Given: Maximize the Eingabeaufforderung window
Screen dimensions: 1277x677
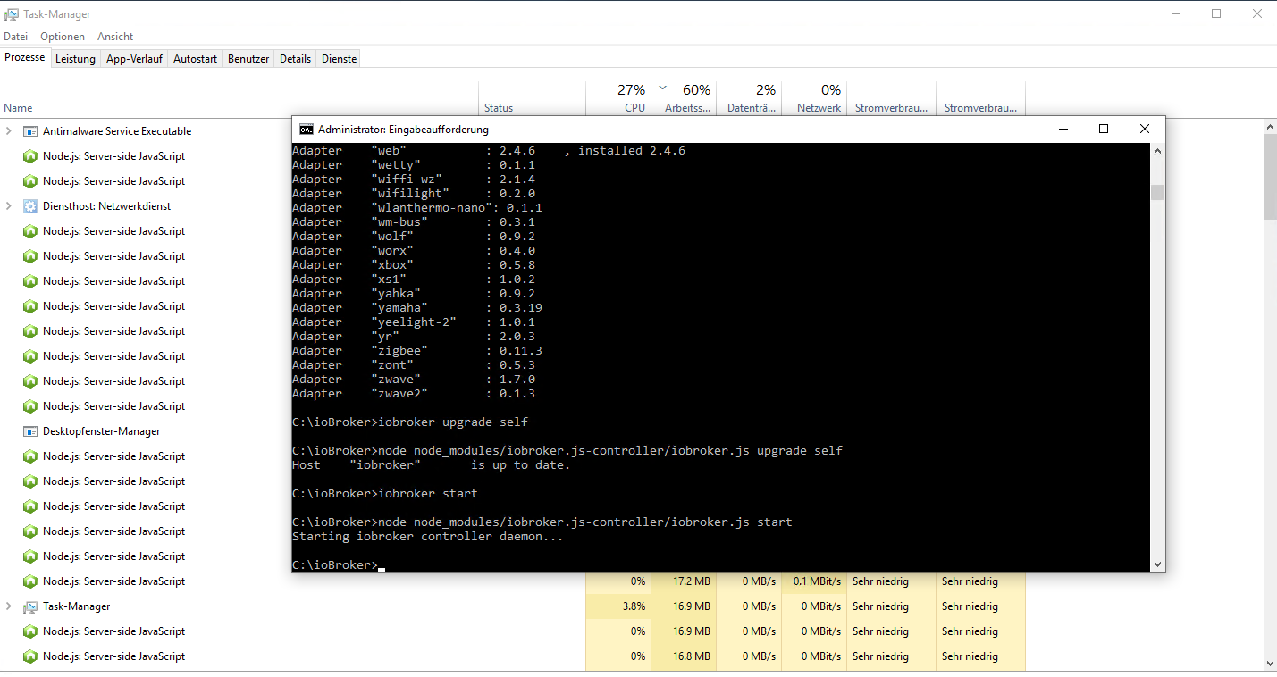Looking at the screenshot, I should click(x=1104, y=130).
